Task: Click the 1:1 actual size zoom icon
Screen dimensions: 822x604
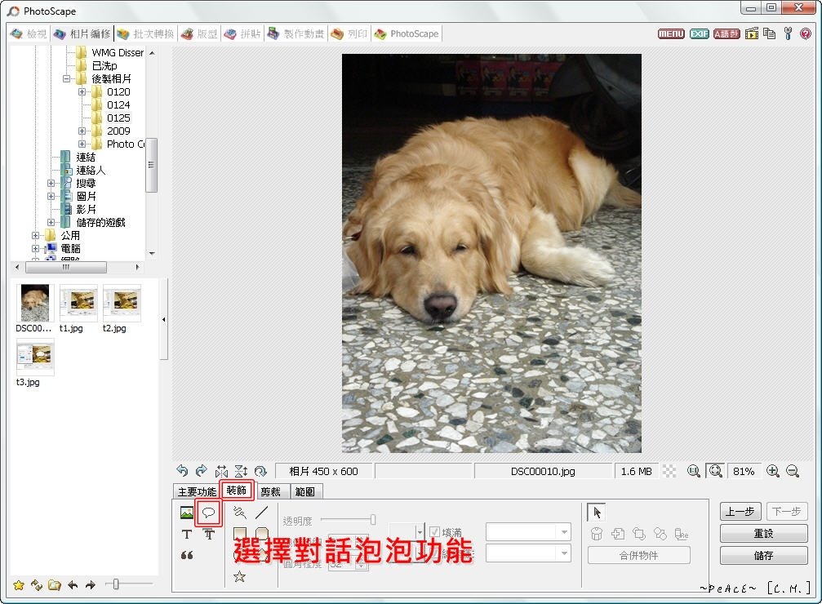Action: (694, 471)
